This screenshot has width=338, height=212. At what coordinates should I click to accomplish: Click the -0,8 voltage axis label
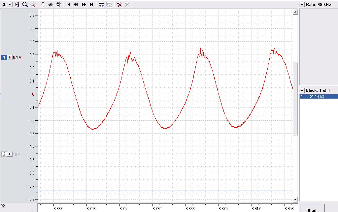[32, 199]
